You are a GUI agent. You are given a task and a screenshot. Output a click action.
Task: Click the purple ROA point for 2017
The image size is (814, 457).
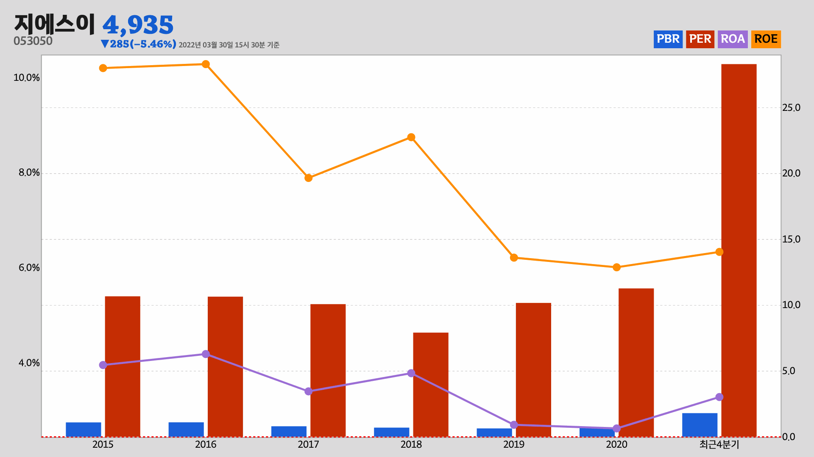pyautogui.click(x=309, y=391)
